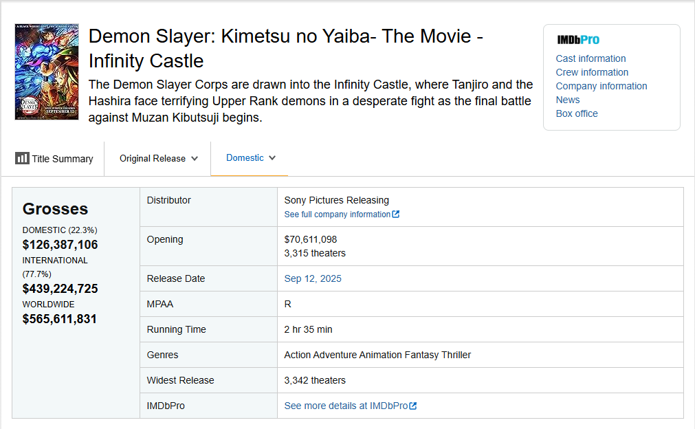Click See full company information link
The height and width of the screenshot is (429, 695).
[337, 214]
